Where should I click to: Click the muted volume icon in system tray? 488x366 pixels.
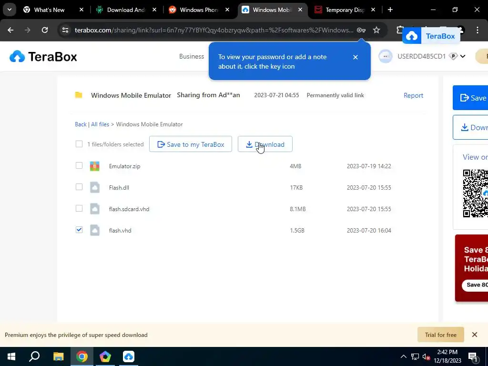pyautogui.click(x=426, y=357)
